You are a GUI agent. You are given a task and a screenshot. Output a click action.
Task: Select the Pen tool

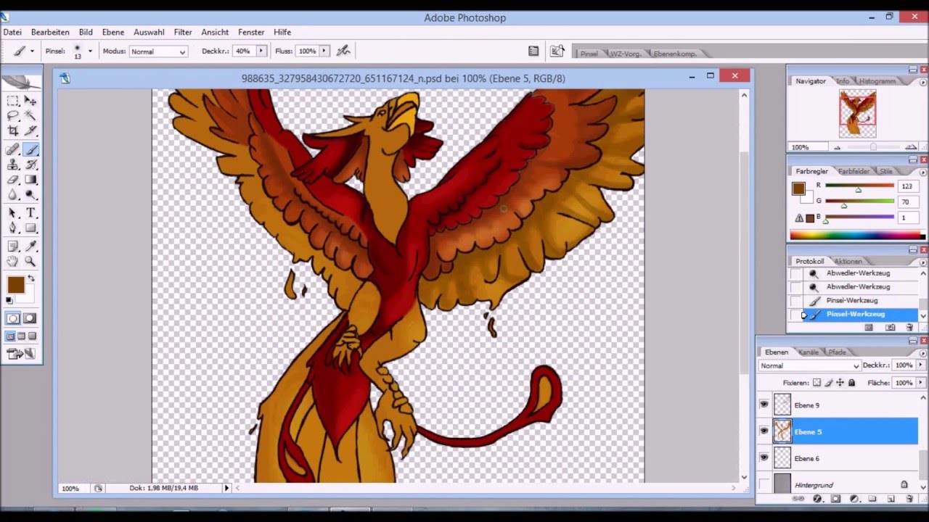[x=13, y=228]
